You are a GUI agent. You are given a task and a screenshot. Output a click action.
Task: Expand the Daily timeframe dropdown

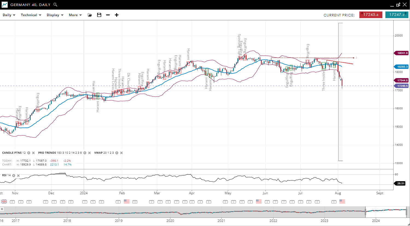pos(9,15)
